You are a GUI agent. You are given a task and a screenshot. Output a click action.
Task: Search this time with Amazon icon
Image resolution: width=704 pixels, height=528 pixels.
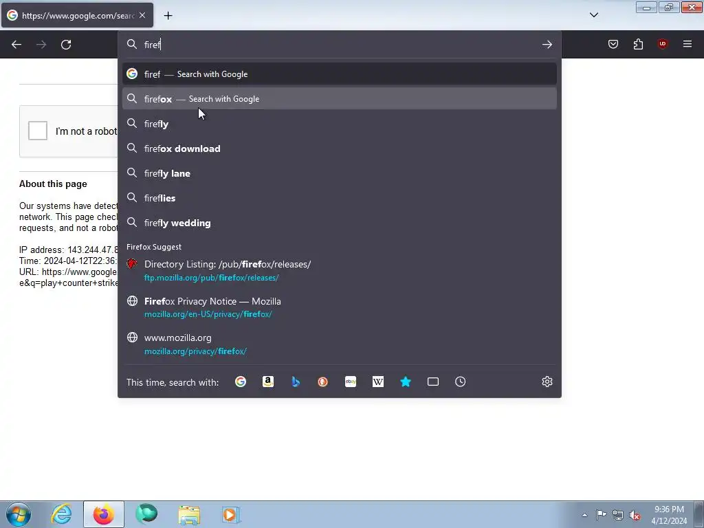click(x=268, y=382)
